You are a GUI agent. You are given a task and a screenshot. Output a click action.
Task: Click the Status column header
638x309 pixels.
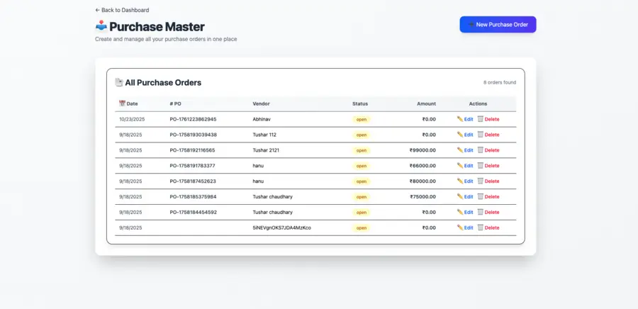click(x=360, y=103)
